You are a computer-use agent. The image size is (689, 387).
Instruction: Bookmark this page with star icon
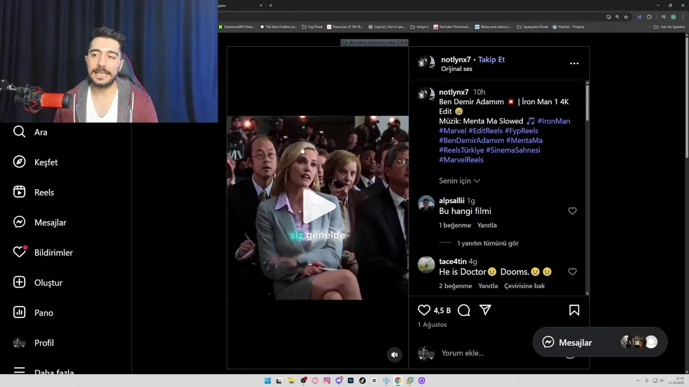point(626,17)
